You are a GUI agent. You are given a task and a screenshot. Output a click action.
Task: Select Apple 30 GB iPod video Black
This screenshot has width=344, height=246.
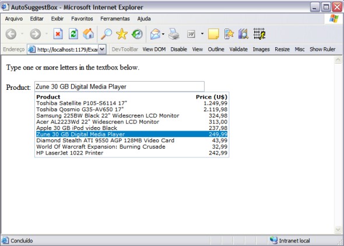(132, 128)
